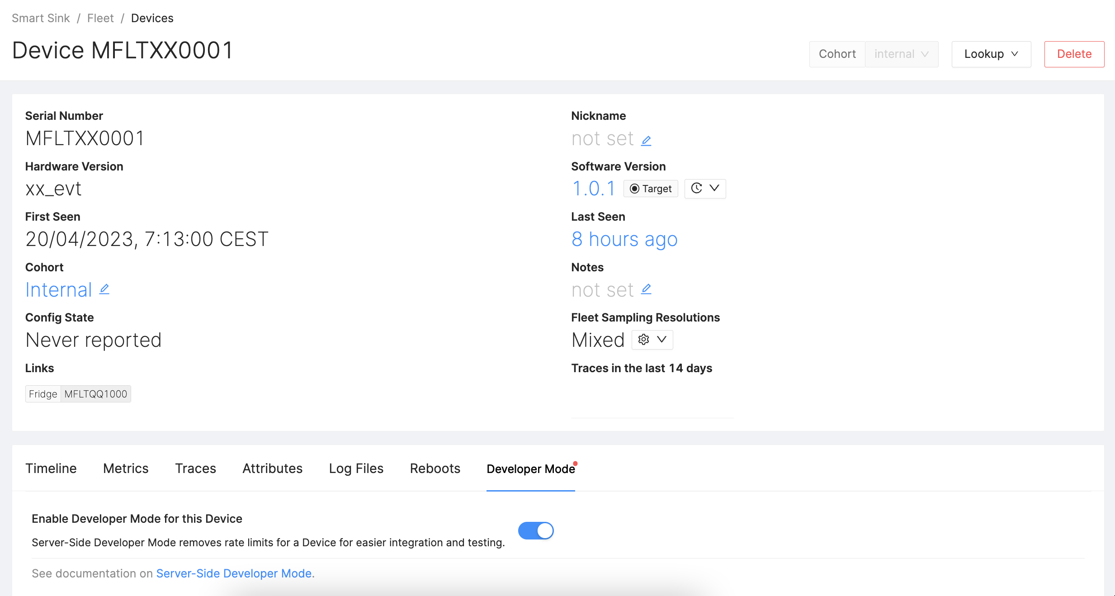Open Server-Side Developer Mode documentation link
Viewport: 1115px width, 596px height.
[234, 573]
